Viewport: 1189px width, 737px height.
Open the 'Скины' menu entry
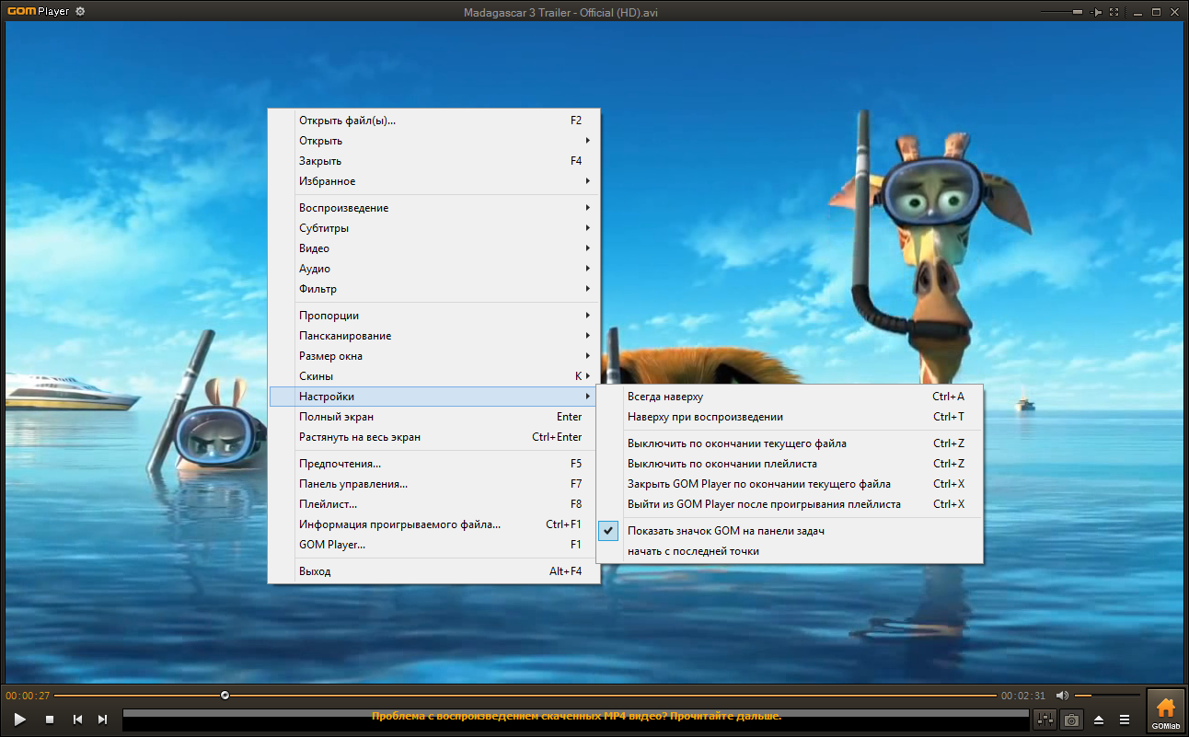(x=433, y=376)
